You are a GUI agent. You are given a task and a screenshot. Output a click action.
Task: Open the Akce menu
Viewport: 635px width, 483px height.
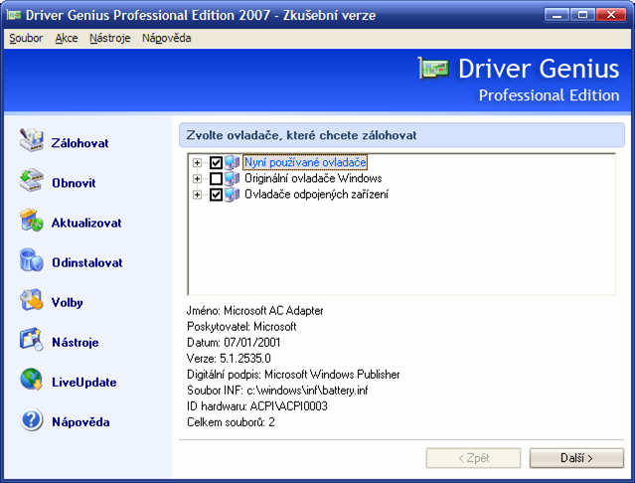[x=67, y=39]
